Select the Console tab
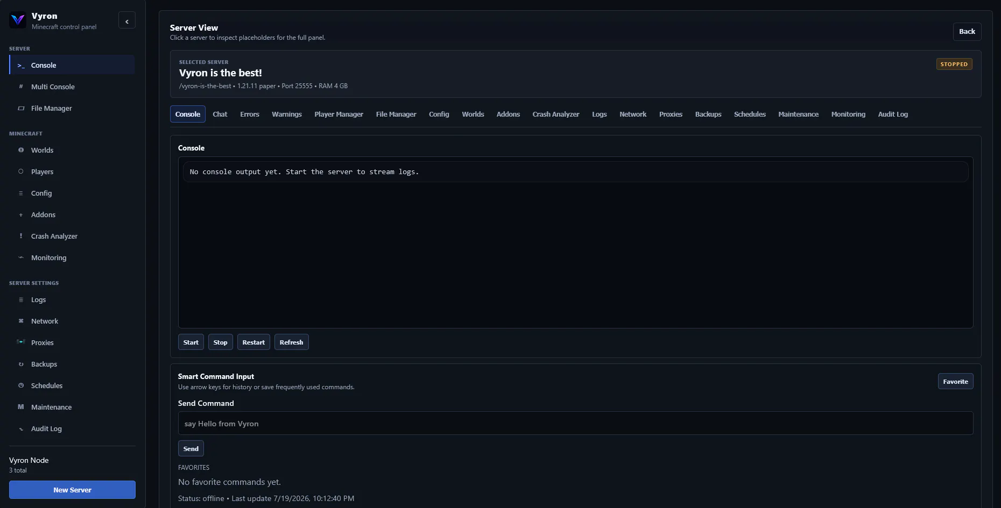The width and height of the screenshot is (1001, 508). [188, 114]
